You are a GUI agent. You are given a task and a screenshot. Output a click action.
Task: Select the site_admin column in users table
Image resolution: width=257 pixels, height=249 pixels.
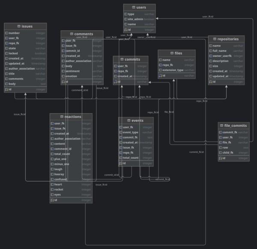pyautogui.click(x=136, y=19)
